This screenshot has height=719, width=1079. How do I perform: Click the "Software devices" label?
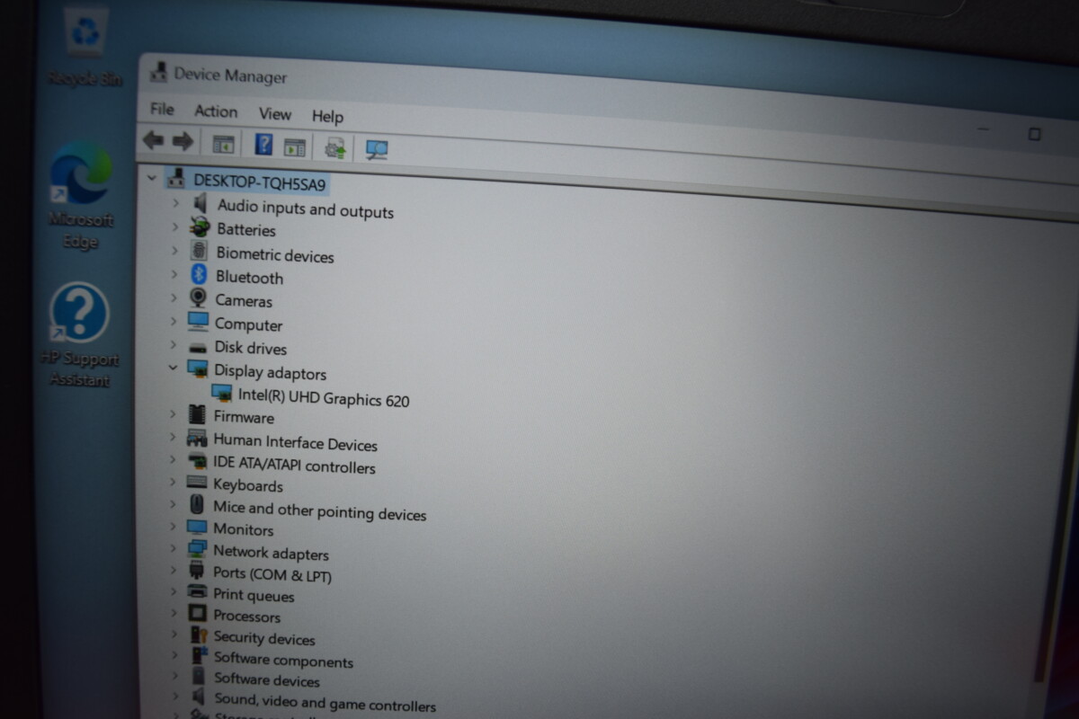pyautogui.click(x=267, y=680)
